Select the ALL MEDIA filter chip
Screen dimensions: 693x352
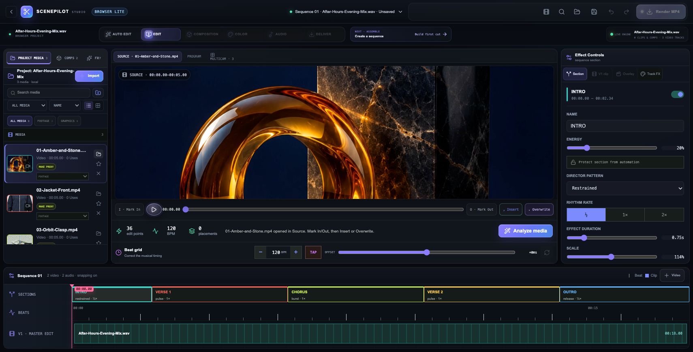(x=19, y=121)
